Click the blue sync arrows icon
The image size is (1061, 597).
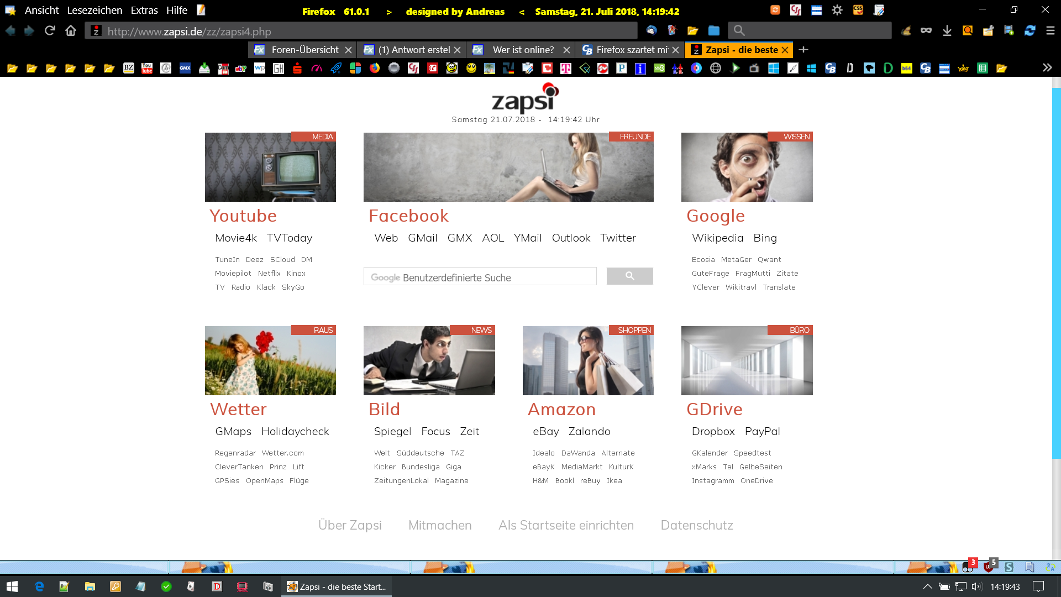(1030, 31)
